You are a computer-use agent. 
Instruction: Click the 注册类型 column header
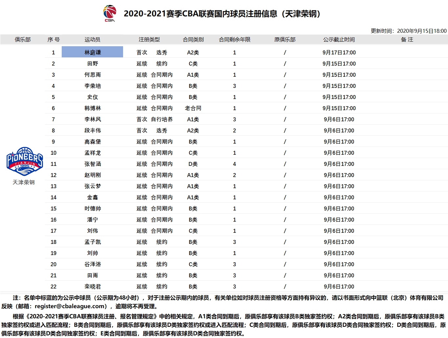149,40
